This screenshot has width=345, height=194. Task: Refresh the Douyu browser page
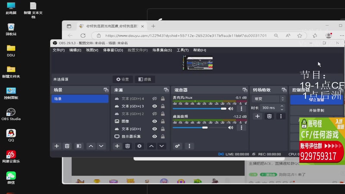(83, 36)
